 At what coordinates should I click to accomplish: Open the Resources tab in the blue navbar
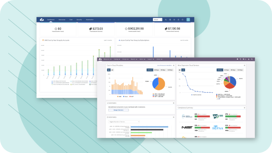[x=62, y=20]
